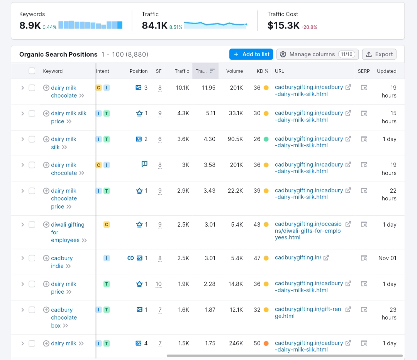
Task: Check the box for 'cadbury chocolate box' row
Action: [32, 310]
